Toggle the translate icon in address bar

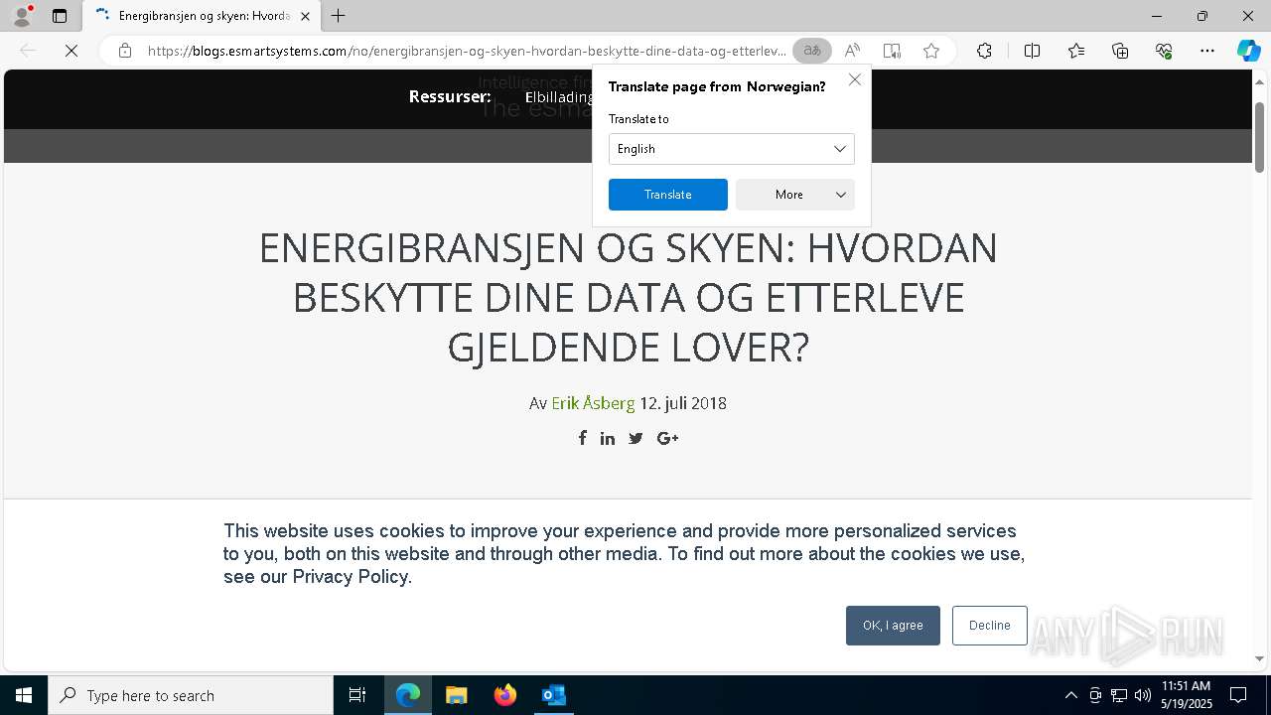tap(812, 51)
